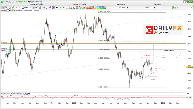Click the current price tag 1,216.13

click(x=189, y=67)
